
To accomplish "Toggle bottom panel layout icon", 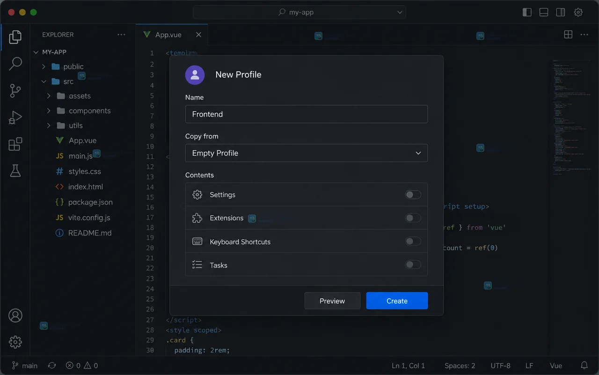I will click(x=544, y=12).
